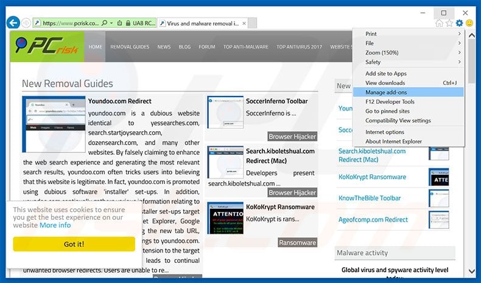Screen dimensions: 481x283
Task: Open sidebar Search.kiboletshual.com Redirect (Mac) link
Action: pos(372,155)
